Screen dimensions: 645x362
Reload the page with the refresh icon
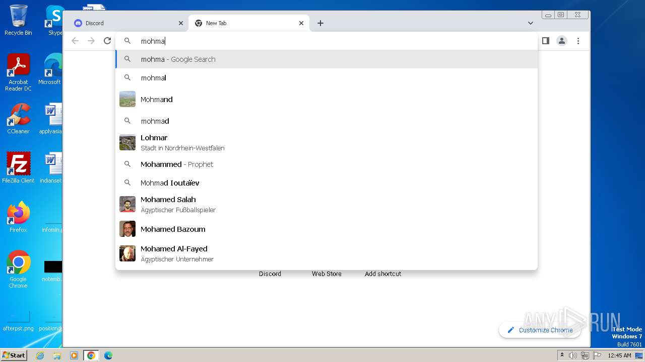pyautogui.click(x=107, y=41)
